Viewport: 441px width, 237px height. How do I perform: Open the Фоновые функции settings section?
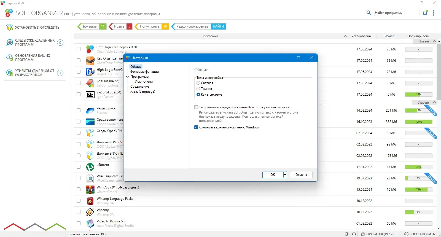pos(144,72)
